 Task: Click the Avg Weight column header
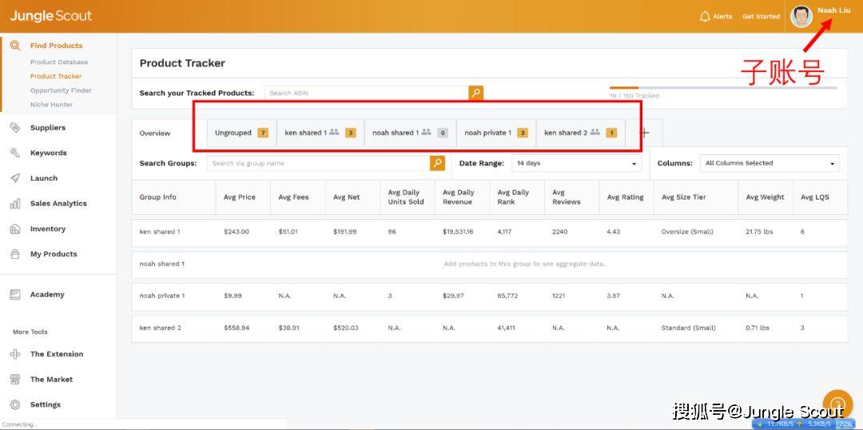(765, 197)
